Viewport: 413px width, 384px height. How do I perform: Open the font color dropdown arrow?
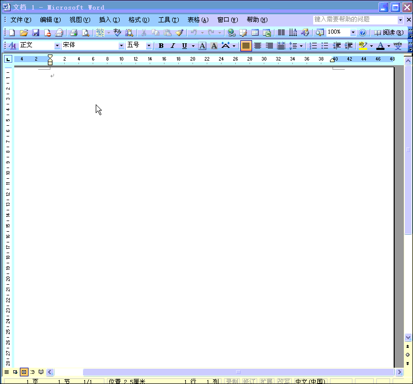point(389,46)
